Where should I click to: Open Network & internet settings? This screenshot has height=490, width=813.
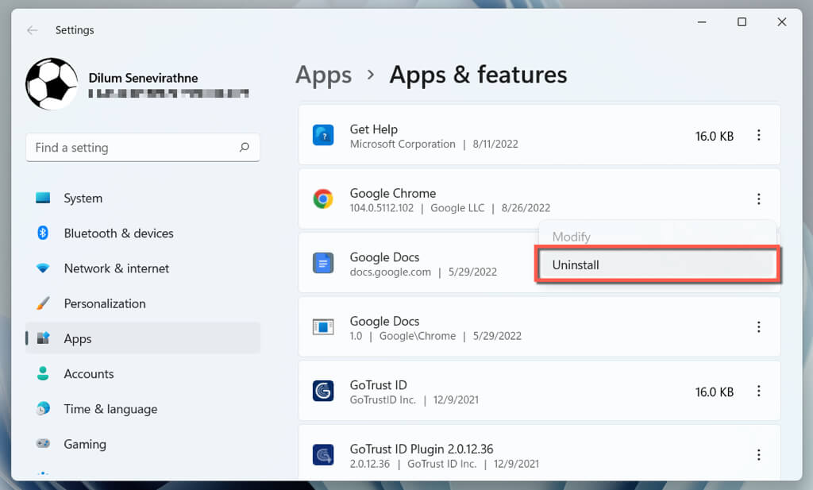(143, 268)
